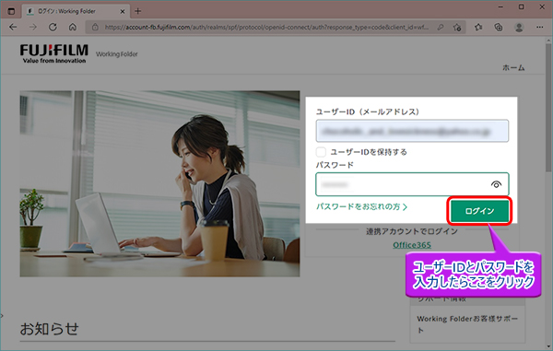Click the Working Folder header text
Image resolution: width=553 pixels, height=351 pixels.
point(117,54)
